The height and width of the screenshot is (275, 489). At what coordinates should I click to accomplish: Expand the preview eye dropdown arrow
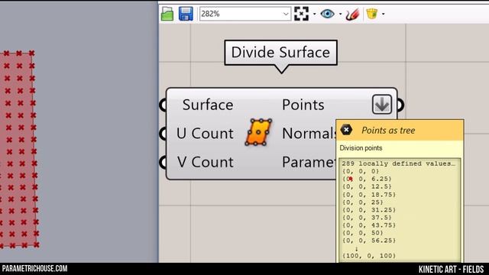coord(340,14)
